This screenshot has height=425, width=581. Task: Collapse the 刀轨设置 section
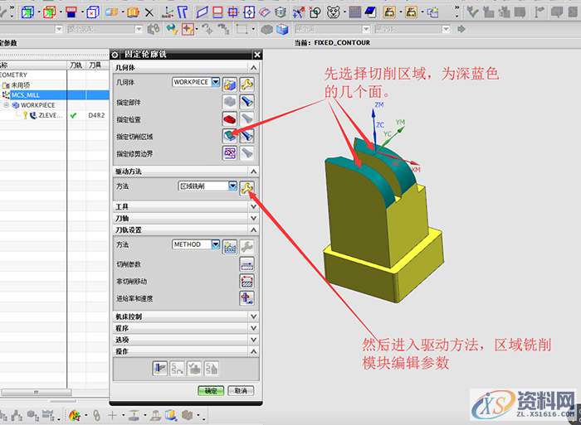[253, 229]
